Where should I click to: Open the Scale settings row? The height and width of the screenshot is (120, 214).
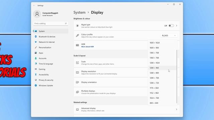pos(111,63)
